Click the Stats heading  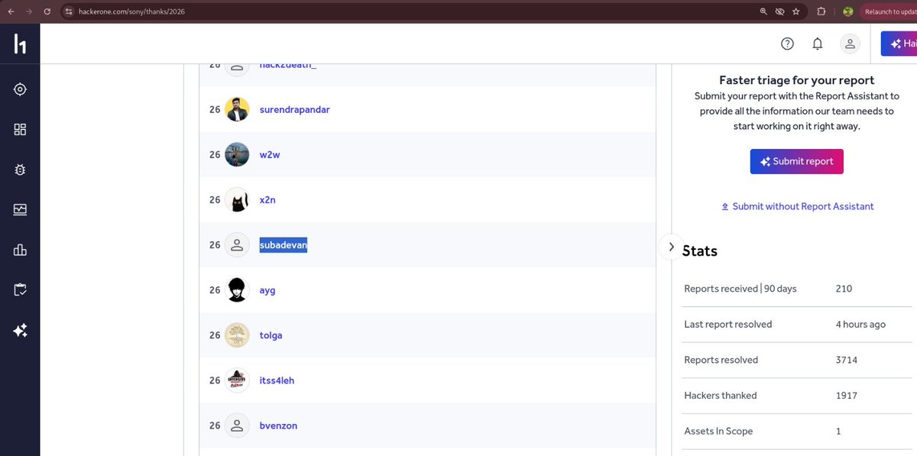700,251
